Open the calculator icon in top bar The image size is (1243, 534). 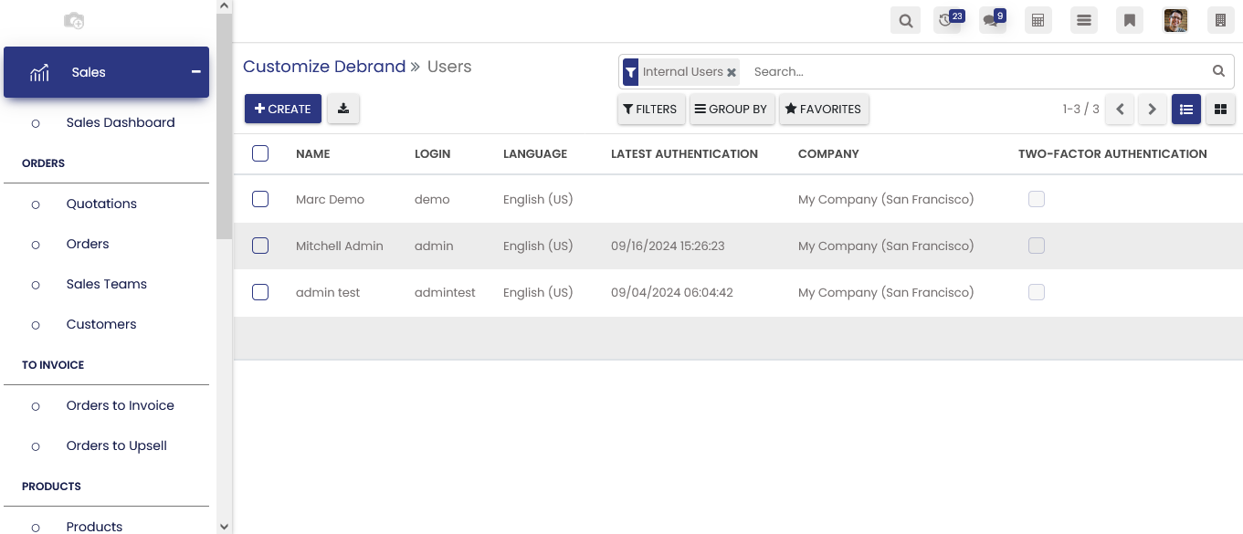[x=1038, y=21]
